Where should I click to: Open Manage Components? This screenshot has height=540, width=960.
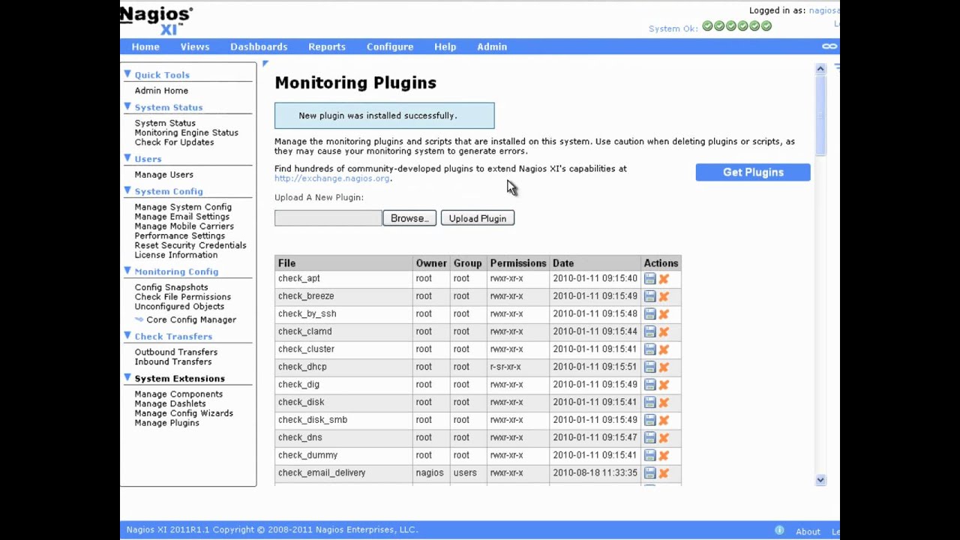[178, 394]
